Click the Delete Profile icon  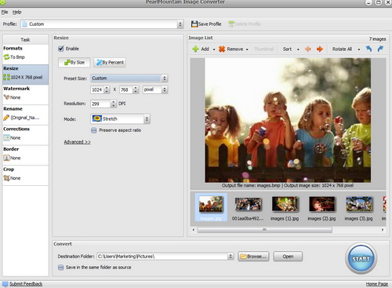(231, 24)
